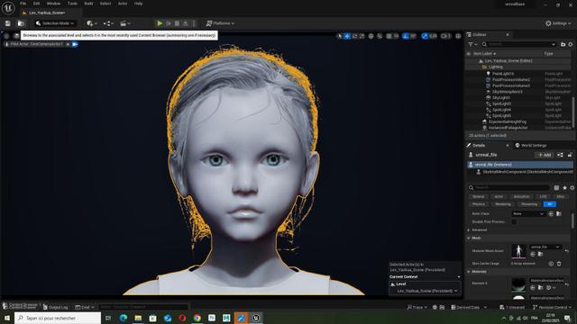This screenshot has width=577, height=324.
Task: Click the skip frame button beside Play
Action: 169,23
